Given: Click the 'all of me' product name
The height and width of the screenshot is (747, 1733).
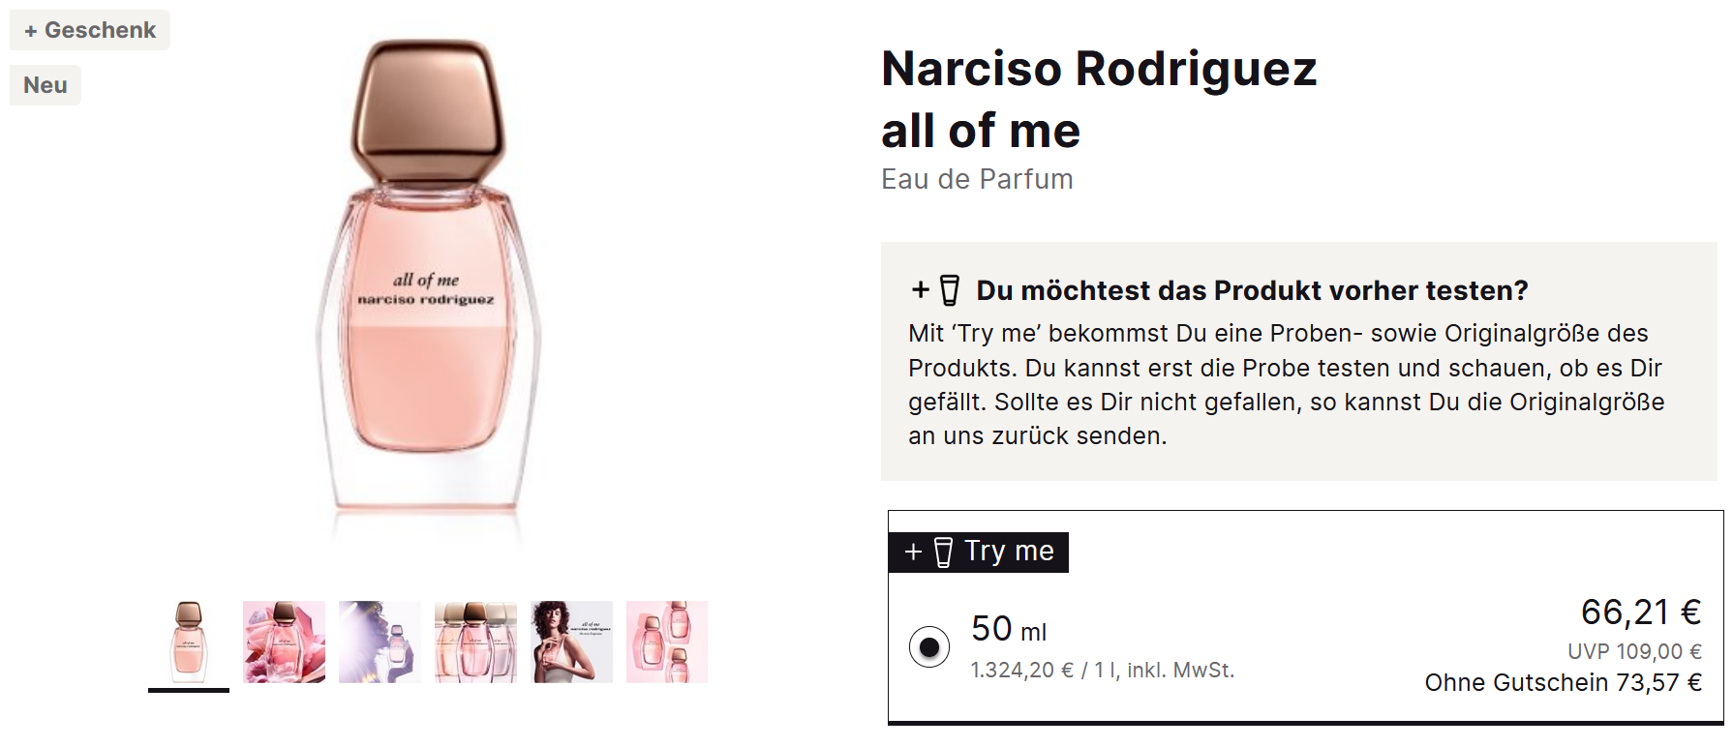Looking at the screenshot, I should pyautogui.click(x=981, y=131).
